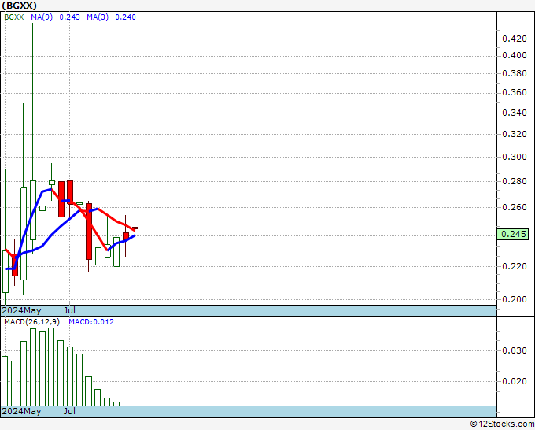This screenshot has height=430, width=535.
Task: Click the 0.320 price axis label
Action: (x=515, y=134)
